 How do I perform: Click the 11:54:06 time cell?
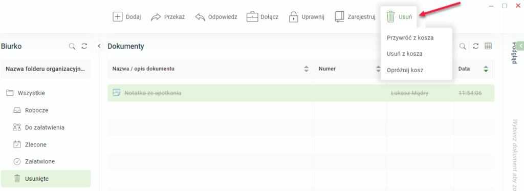(470, 93)
